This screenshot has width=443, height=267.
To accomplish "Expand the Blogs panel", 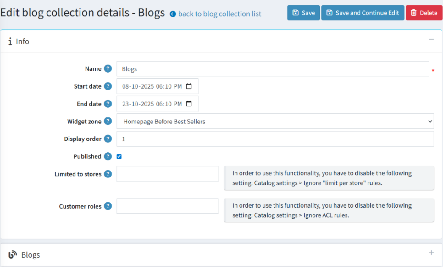I will point(431,253).
